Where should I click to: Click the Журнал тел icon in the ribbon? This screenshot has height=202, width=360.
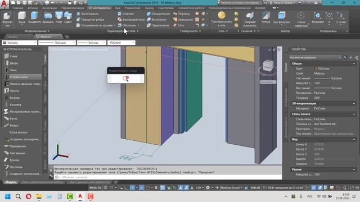pyautogui.click(x=7, y=17)
